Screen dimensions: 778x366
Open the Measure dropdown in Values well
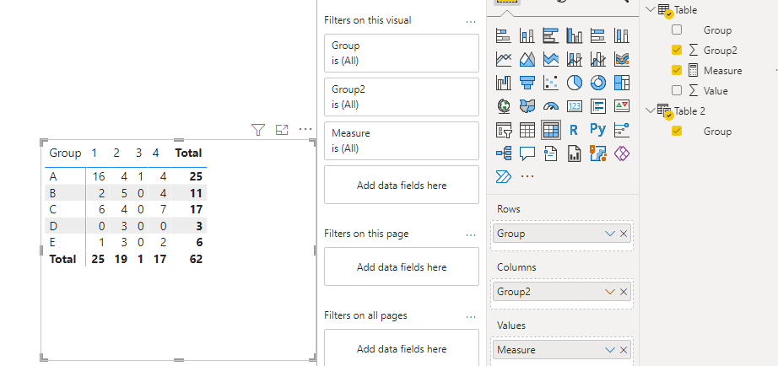coord(610,350)
